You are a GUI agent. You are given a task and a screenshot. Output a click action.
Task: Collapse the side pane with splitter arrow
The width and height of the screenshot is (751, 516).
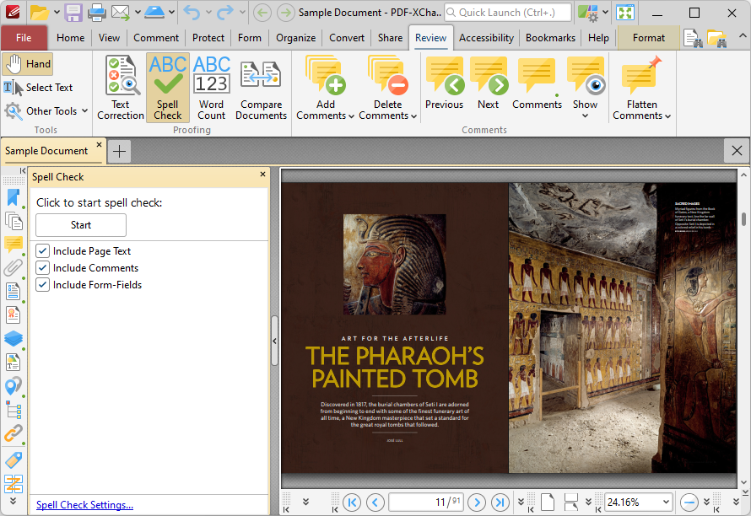click(x=274, y=341)
